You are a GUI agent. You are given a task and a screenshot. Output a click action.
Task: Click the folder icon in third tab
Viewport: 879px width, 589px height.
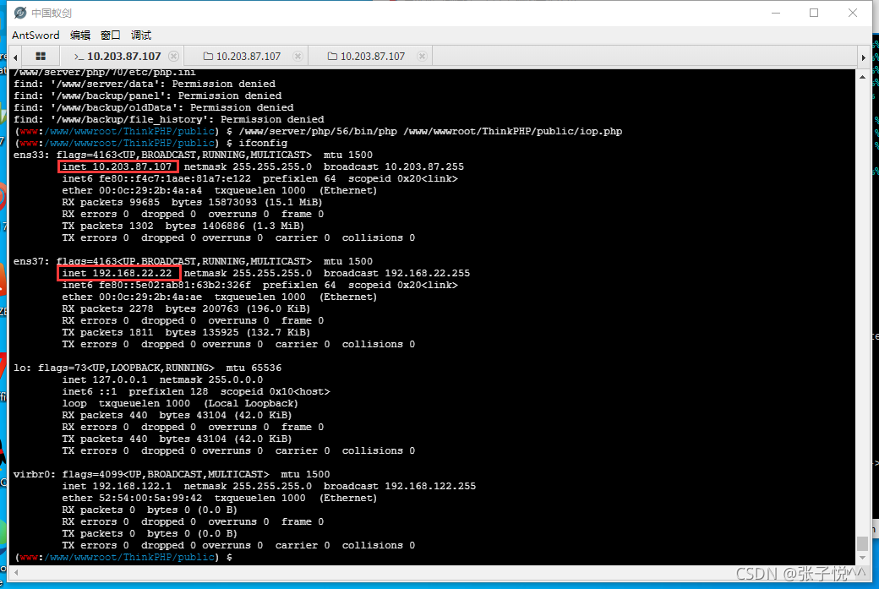[x=332, y=56]
